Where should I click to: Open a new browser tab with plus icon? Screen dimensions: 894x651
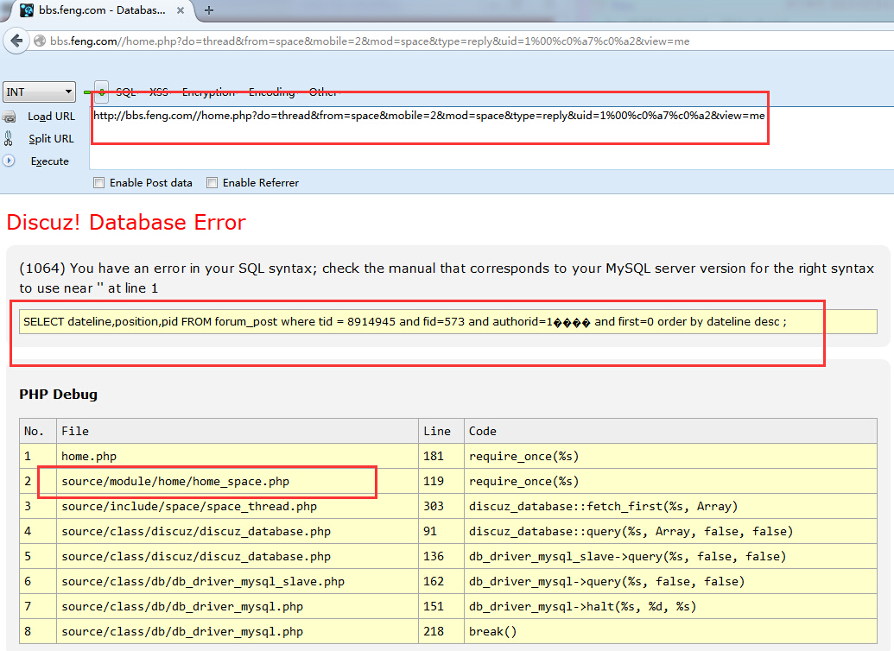pos(209,10)
